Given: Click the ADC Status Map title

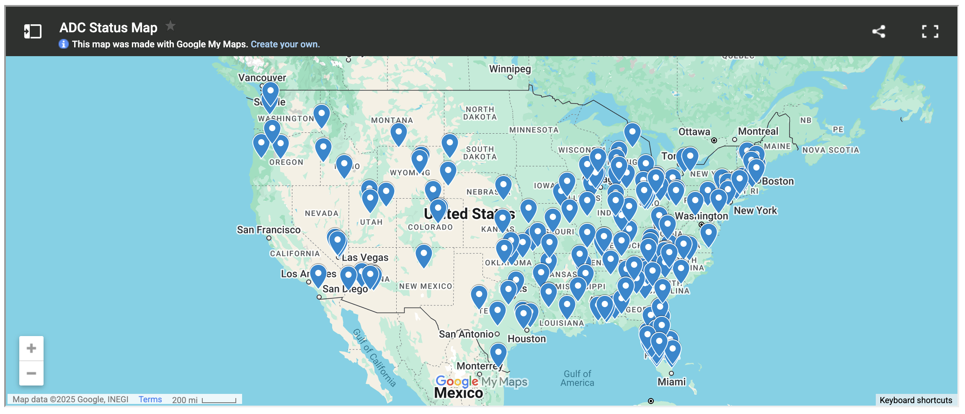Looking at the screenshot, I should click(x=108, y=28).
